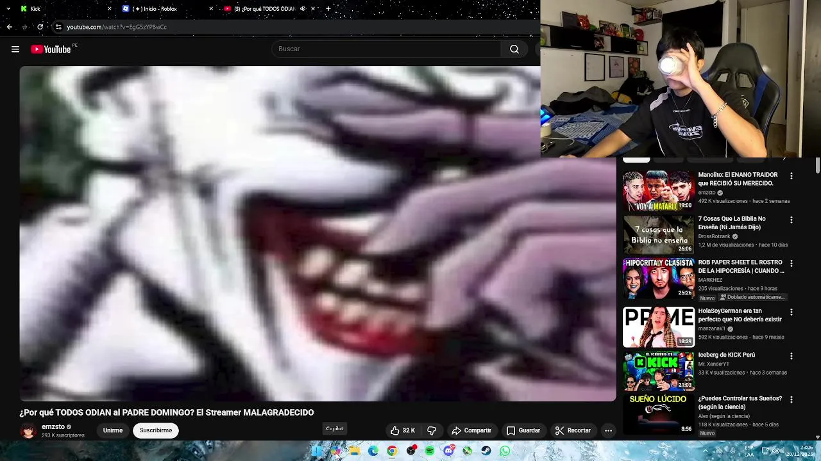Open Iceberg de KICK Perú thumbnail
The image size is (821, 461).
point(658,371)
